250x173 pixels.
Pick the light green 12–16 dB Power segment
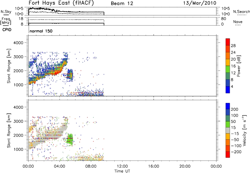(x=228, y=69)
